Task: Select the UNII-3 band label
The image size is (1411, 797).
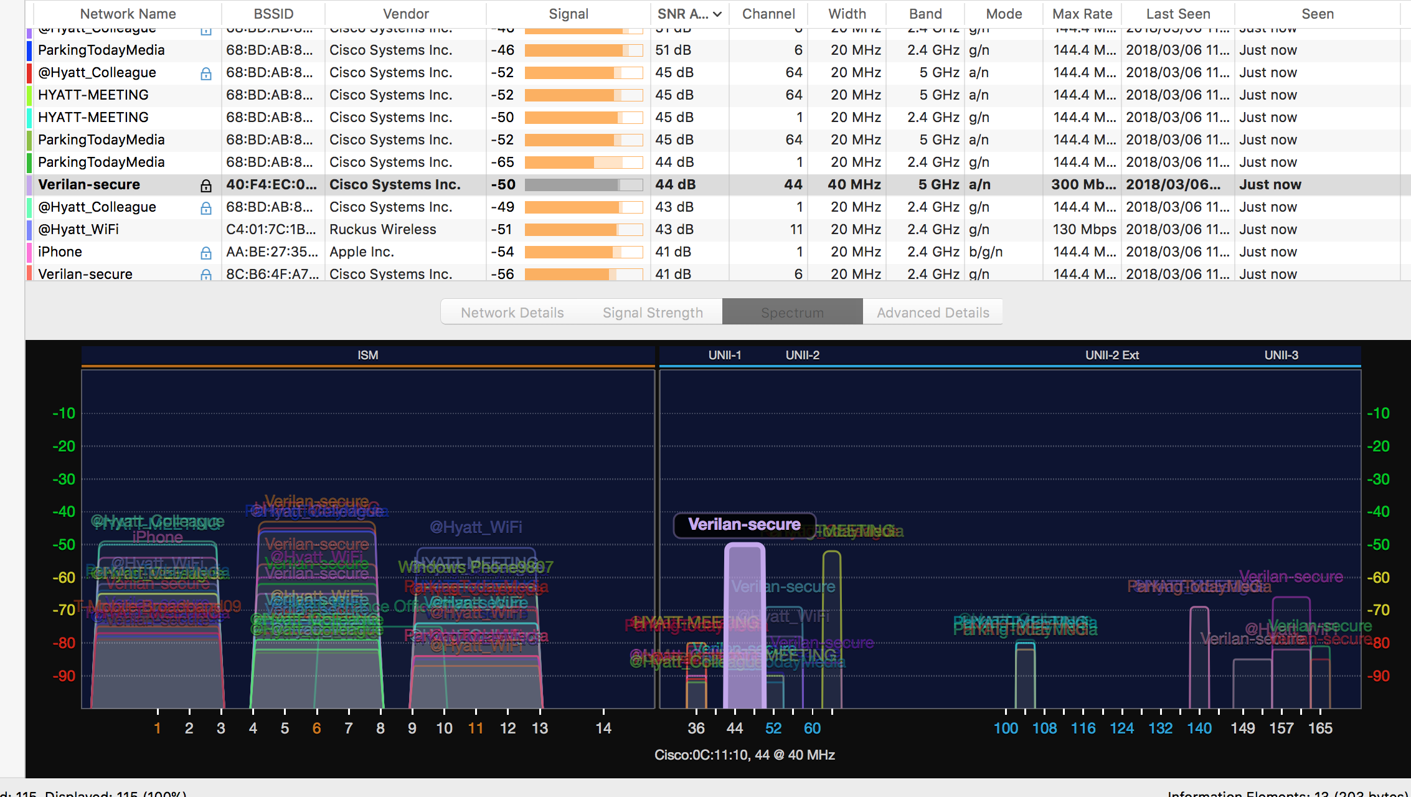Action: [x=1281, y=356]
